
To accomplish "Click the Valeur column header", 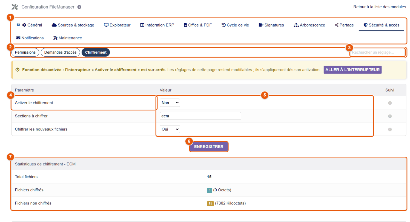I will pos(166,90).
